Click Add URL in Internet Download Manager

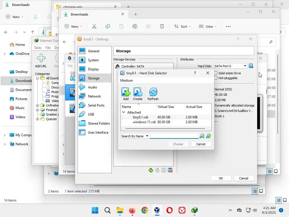41,61
